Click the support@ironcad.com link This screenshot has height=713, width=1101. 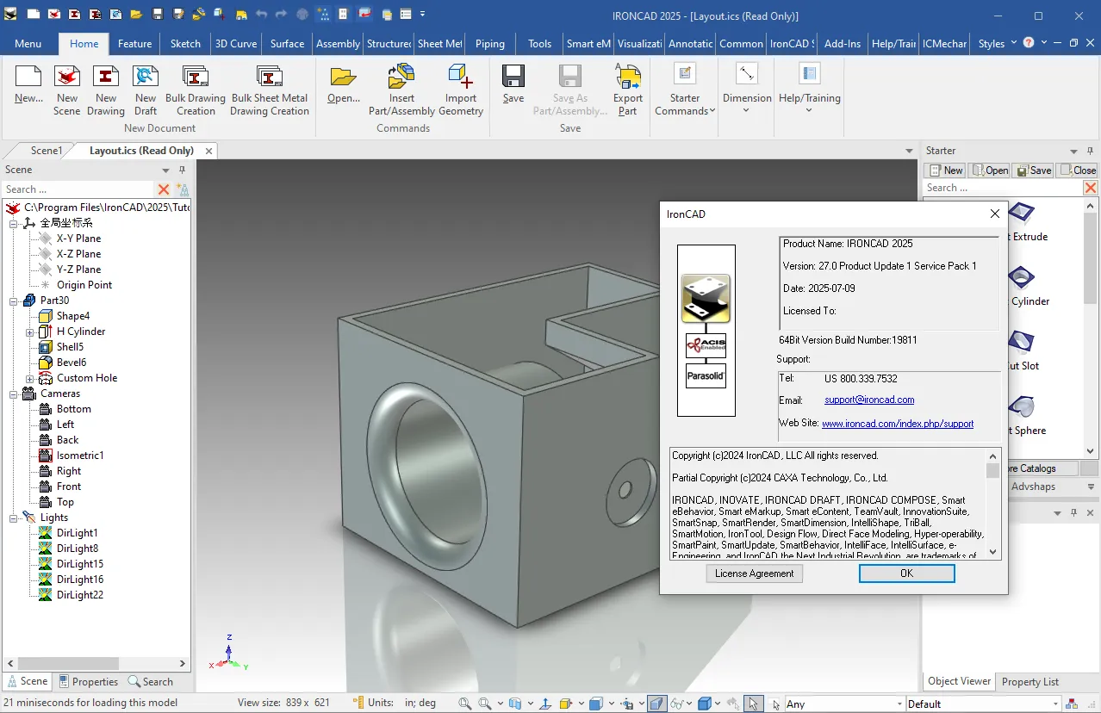869,400
